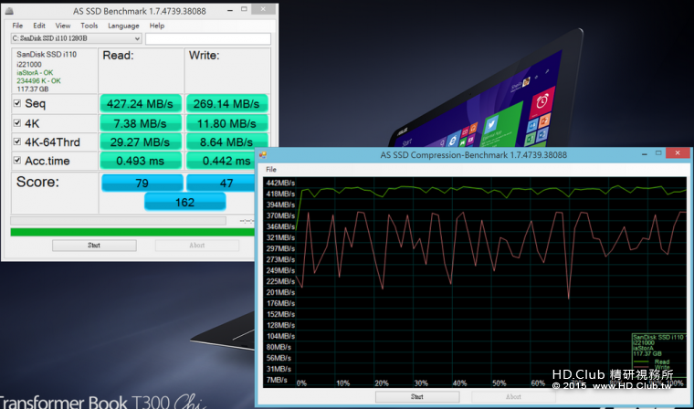Screen dimensions: 694x409
Task: Click the total score 162
Action: pyautogui.click(x=185, y=203)
